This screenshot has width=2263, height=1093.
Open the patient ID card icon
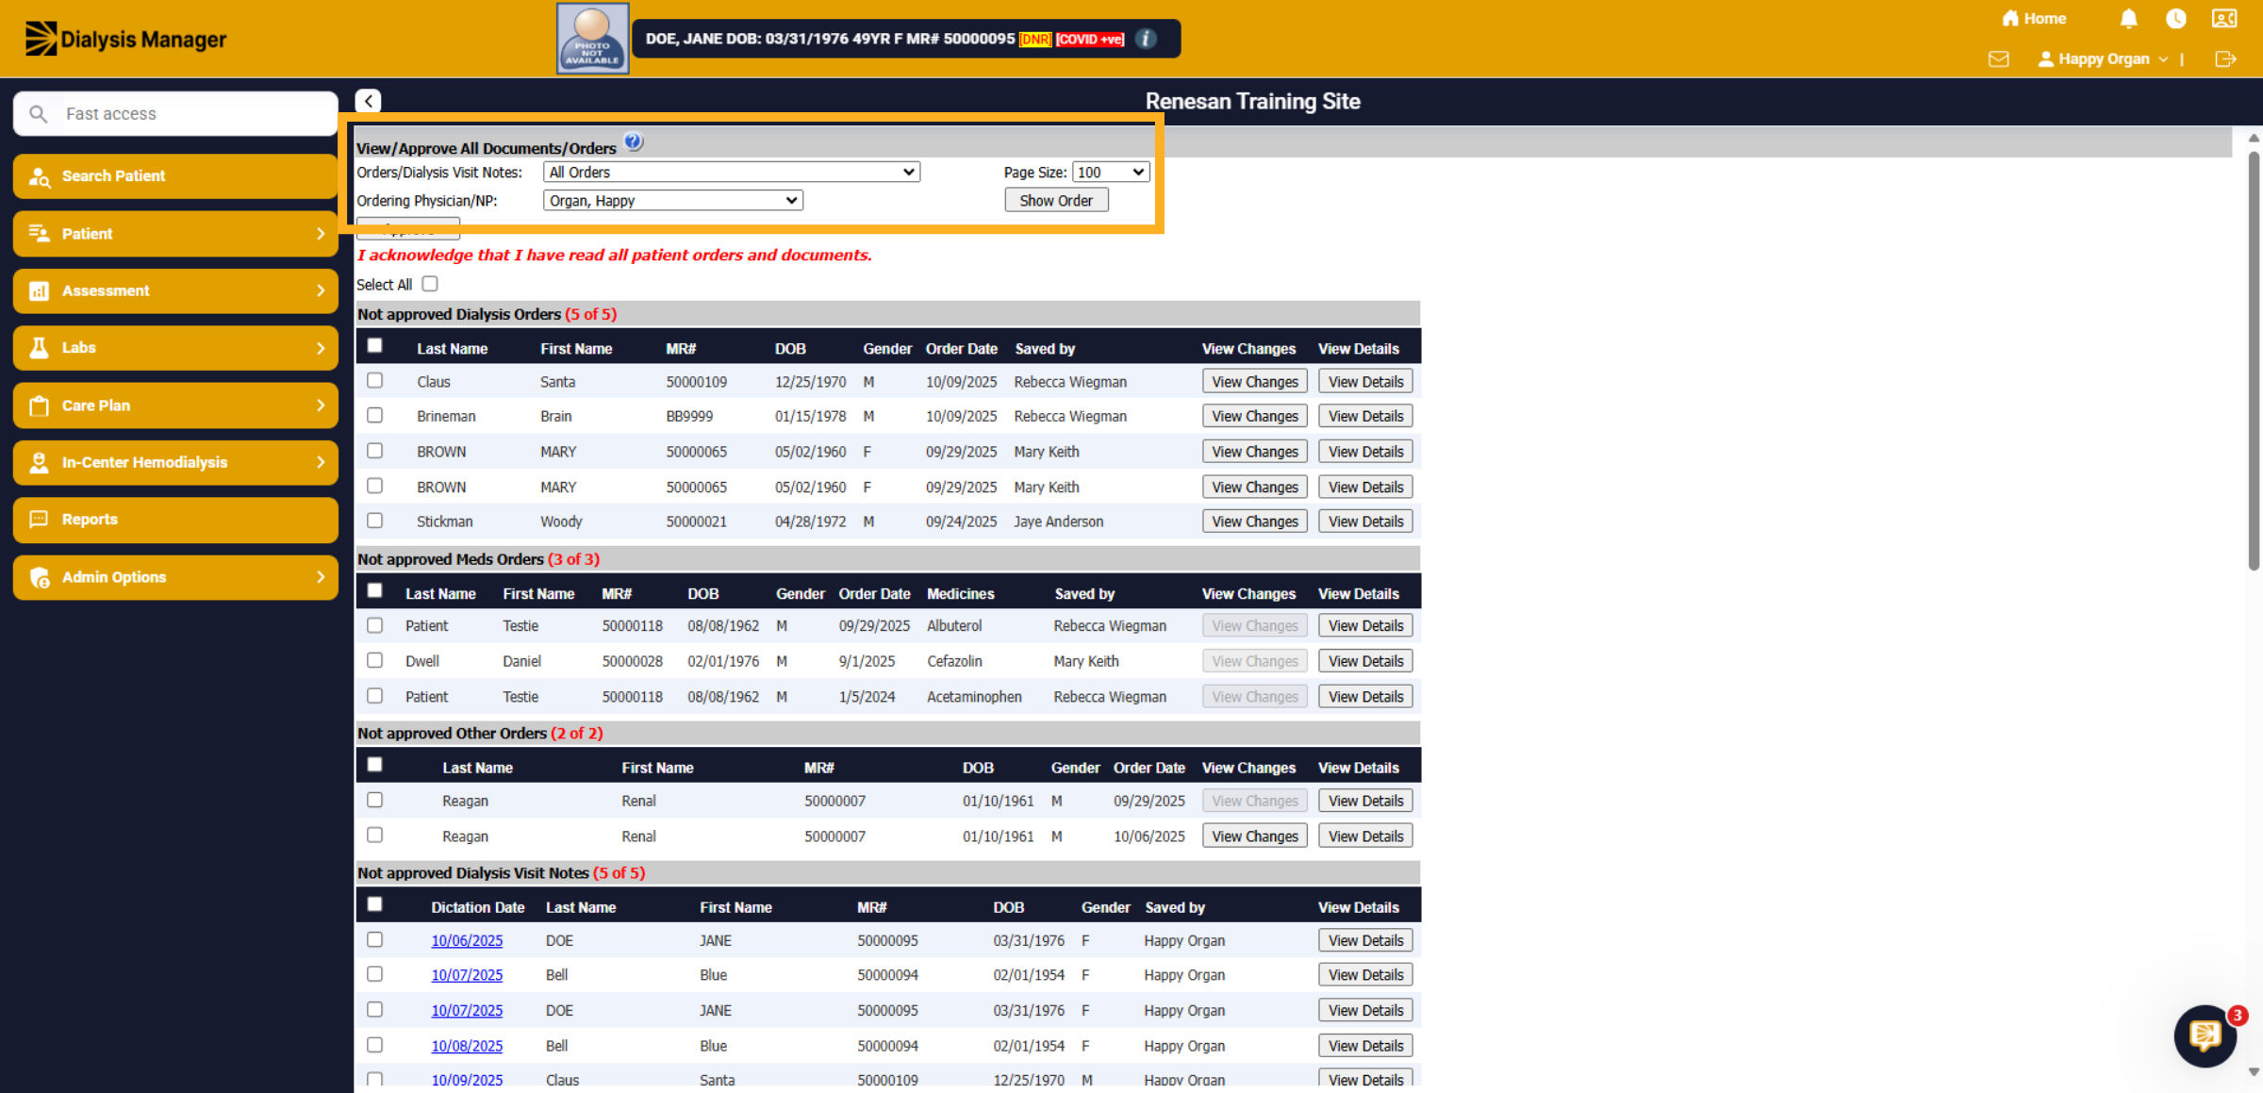coord(2224,19)
